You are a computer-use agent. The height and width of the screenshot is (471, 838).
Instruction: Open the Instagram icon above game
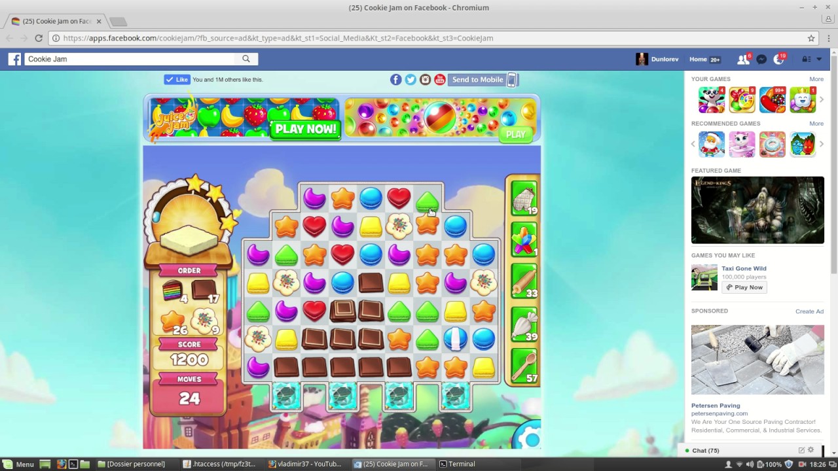(x=425, y=80)
